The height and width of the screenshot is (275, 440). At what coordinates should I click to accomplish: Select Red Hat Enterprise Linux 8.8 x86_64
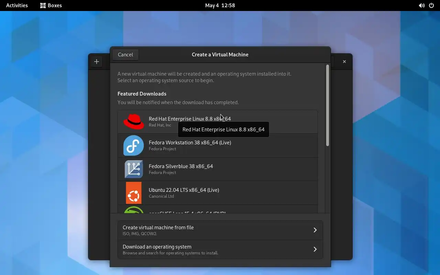(218, 122)
